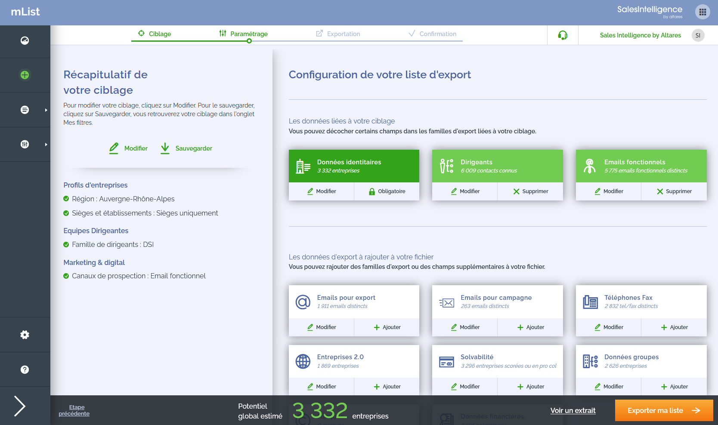This screenshot has height=425, width=718.
Task: Click the Obligatoire lock on Données identitaires
Action: [387, 191]
